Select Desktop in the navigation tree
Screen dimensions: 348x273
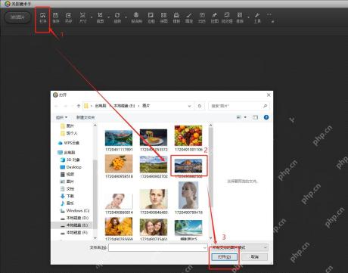pyautogui.click(x=74, y=167)
